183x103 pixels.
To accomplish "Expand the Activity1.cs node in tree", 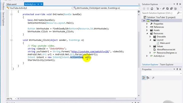I will tap(147, 56).
